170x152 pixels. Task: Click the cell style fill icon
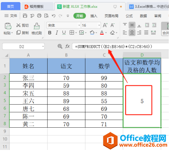81,33
